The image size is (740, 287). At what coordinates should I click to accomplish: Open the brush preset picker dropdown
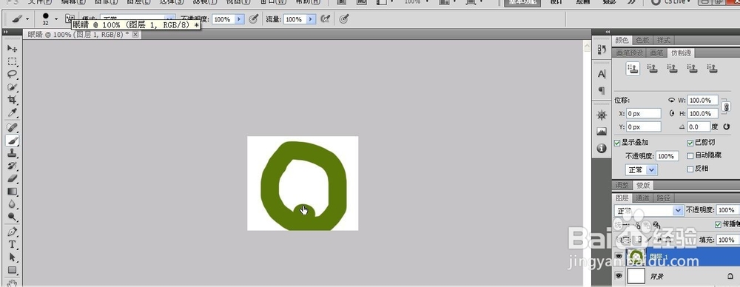56,19
